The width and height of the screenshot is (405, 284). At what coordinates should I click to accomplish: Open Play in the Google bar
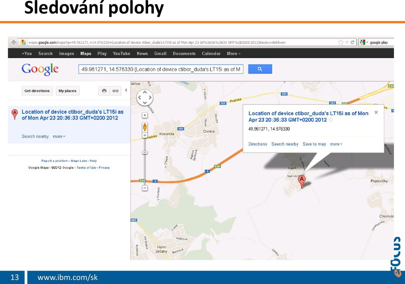tap(102, 54)
